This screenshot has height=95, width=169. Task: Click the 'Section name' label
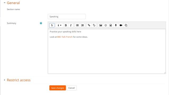tap(13, 9)
